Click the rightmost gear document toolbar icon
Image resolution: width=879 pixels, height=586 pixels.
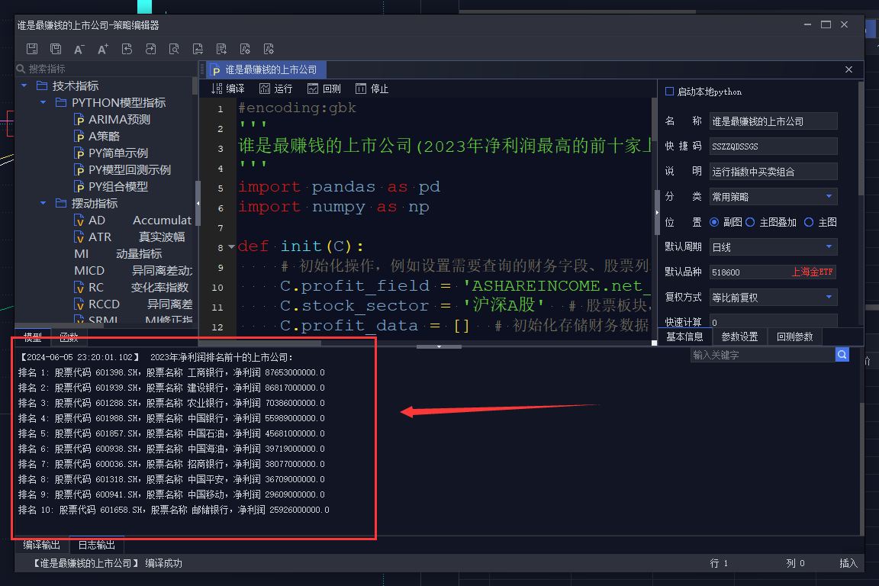269,49
